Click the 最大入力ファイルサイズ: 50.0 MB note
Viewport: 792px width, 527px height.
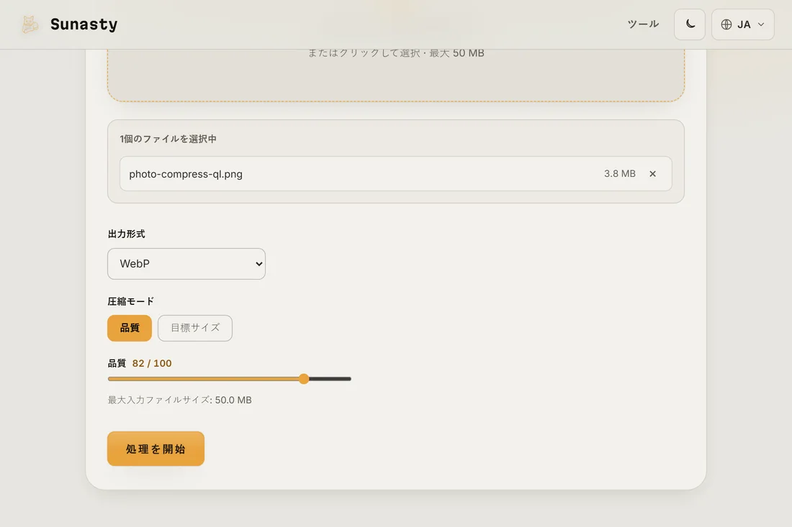179,400
